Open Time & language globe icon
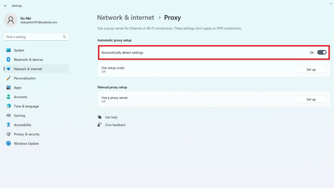 tap(8, 106)
